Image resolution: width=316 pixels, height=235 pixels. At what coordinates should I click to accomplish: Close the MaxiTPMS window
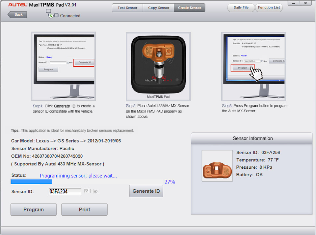[305, 3]
